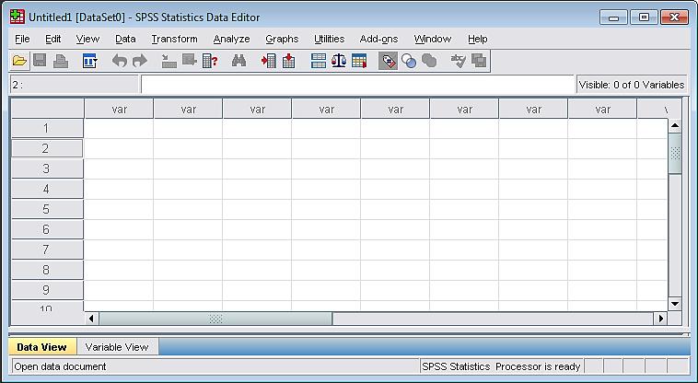Click the horizontal scrollbar left arrow
698x383 pixels.
[x=91, y=319]
